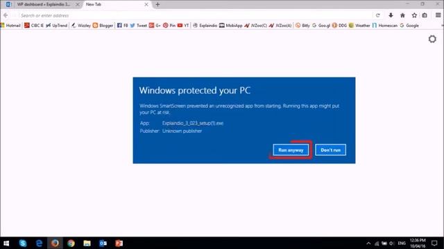Open the Hotmail bookmark
444x249 pixels.
pyautogui.click(x=11, y=26)
